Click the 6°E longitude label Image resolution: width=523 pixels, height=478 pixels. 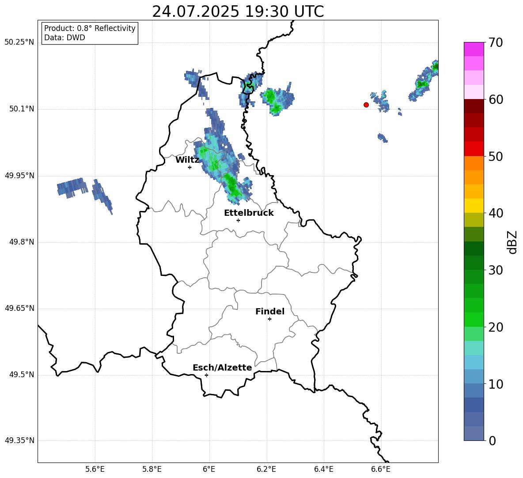coord(209,469)
